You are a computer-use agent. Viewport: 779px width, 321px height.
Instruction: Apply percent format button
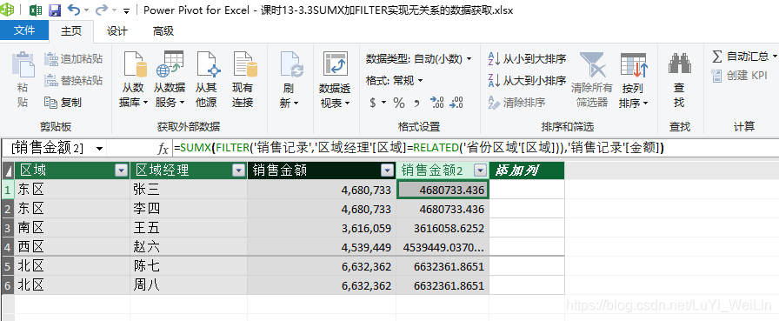click(399, 103)
